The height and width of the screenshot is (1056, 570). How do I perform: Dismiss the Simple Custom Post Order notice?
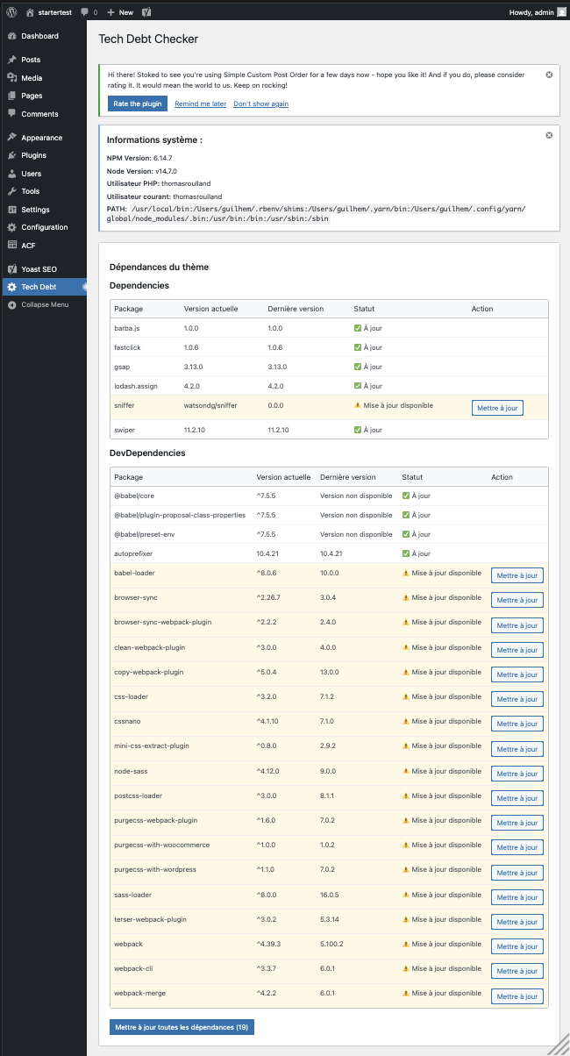[x=549, y=75]
